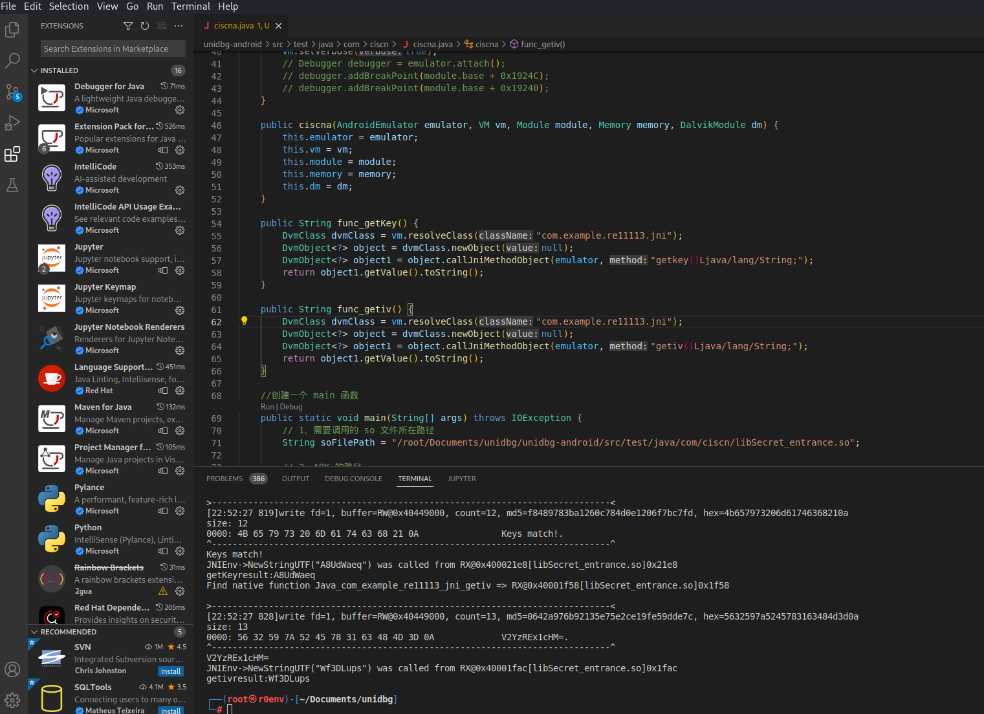984x714 pixels.
Task: Switch to the PROBLEMS panel tab
Action: coord(224,479)
